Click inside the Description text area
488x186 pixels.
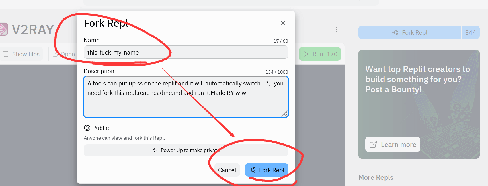186,97
